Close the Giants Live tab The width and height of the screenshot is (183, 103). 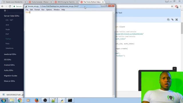point(25,2)
